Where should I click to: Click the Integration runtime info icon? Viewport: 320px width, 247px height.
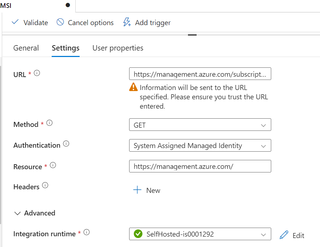(86, 232)
